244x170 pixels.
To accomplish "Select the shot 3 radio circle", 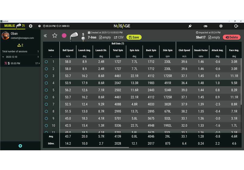I will click(46, 76).
